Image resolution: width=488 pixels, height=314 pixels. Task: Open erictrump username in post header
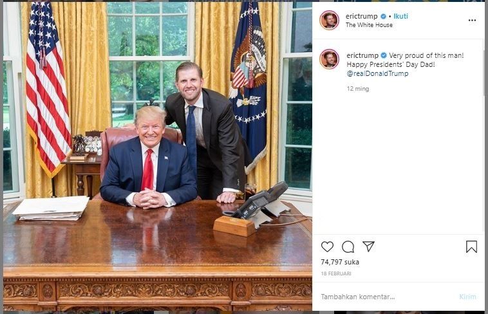(x=361, y=16)
